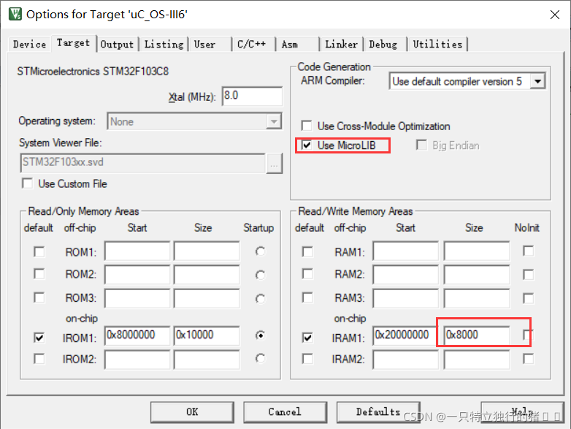Enable the Use Custom File checkbox

coord(28,183)
